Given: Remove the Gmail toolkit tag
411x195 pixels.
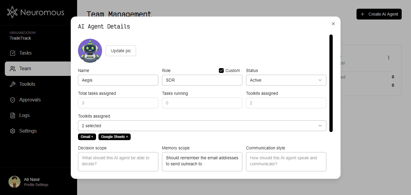Looking at the screenshot, I should coord(92,137).
